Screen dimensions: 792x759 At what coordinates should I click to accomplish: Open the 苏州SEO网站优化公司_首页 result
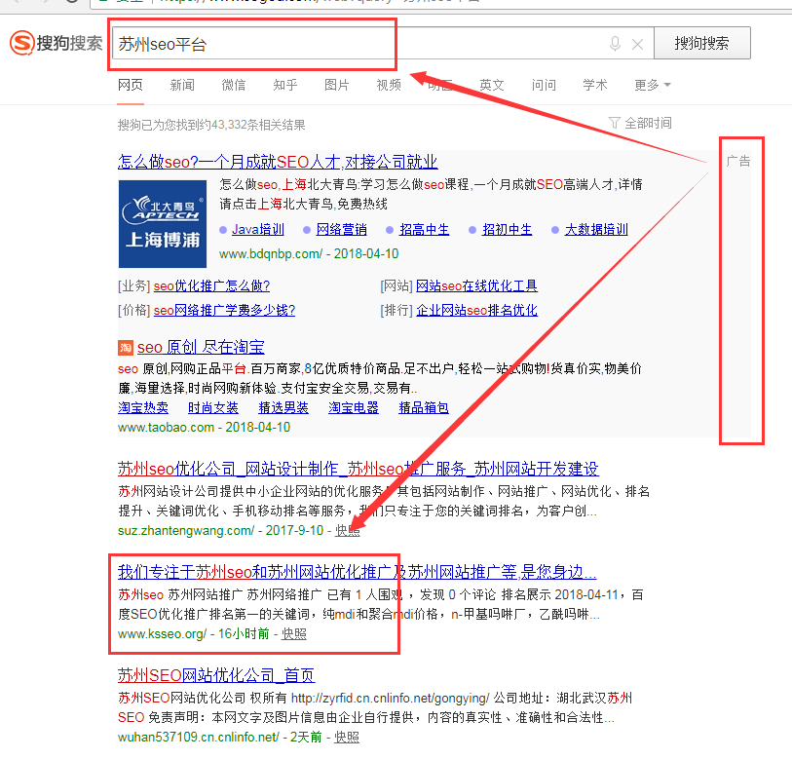pyautogui.click(x=216, y=675)
